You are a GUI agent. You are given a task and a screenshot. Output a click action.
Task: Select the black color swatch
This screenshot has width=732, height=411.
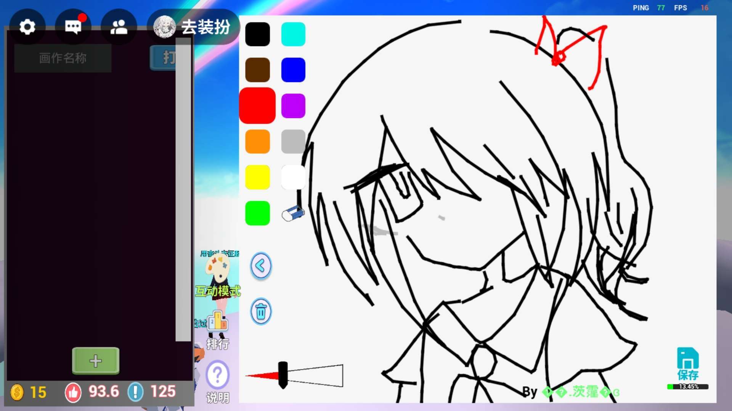pyautogui.click(x=257, y=34)
